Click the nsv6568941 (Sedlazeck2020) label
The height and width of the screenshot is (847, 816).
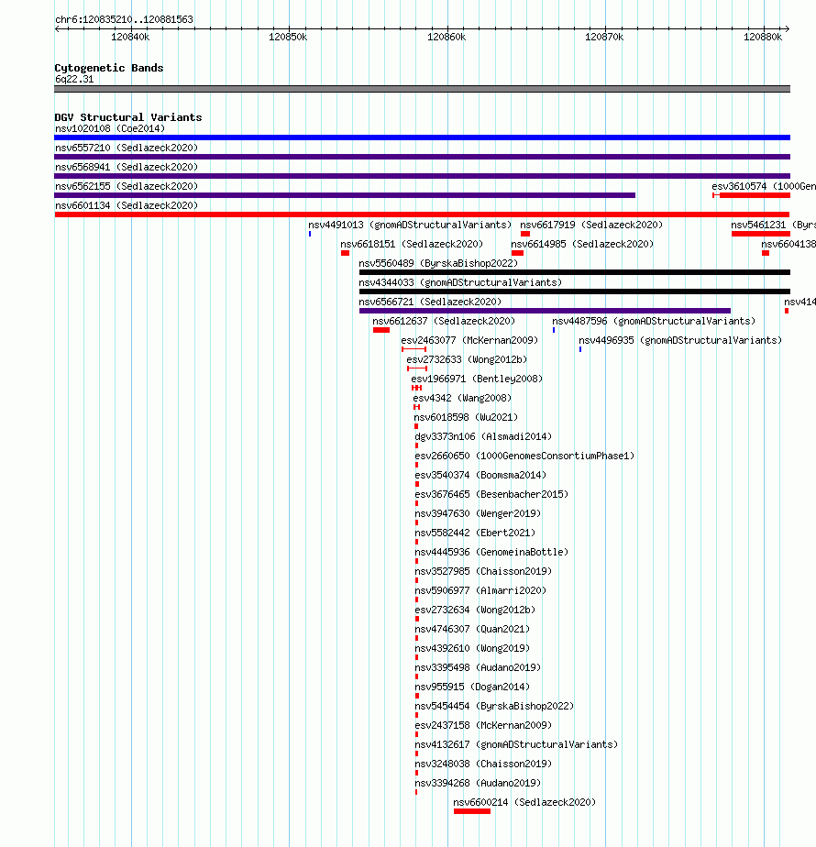tap(127, 168)
